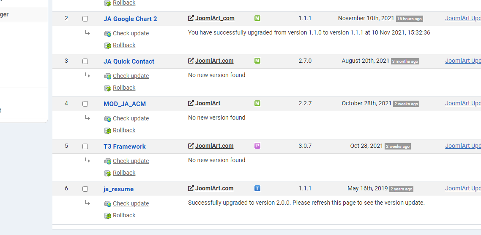Click Check update link under MOD_JA_ACM
Screen dimensions: 481x235
pos(131,118)
